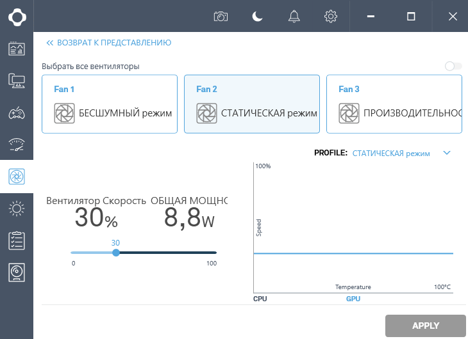Viewport: 468px width, 339px height.
Task: Switch graph to GPU temperature source
Action: (x=353, y=299)
